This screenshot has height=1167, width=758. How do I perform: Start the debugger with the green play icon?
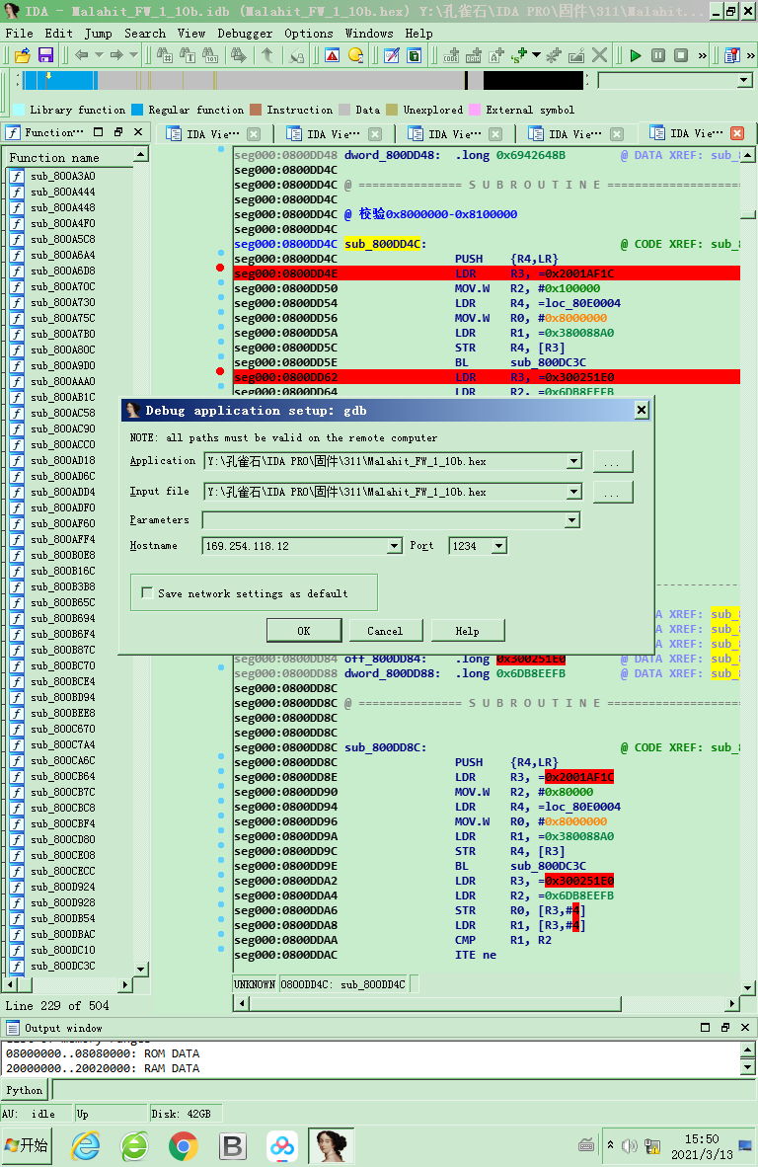click(636, 55)
